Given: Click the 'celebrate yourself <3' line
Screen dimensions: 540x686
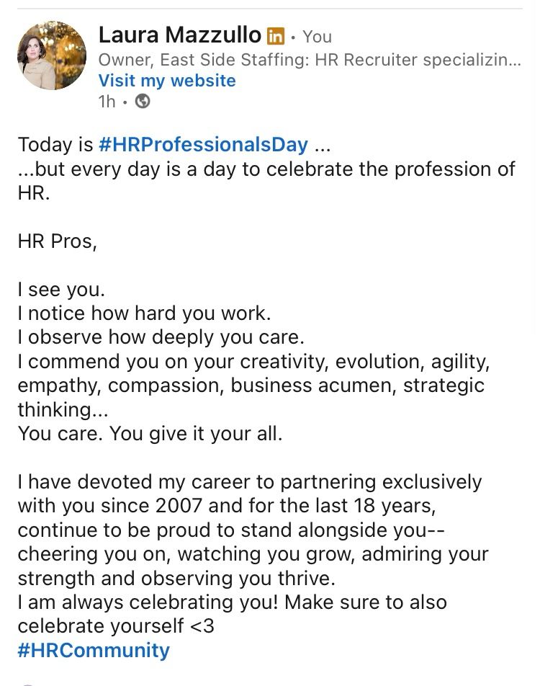Looking at the screenshot, I should click(116, 626).
